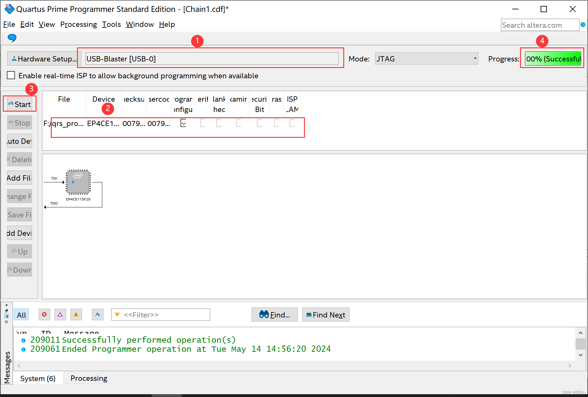The width and height of the screenshot is (588, 397).
Task: Click messages horizontal scroll right arrow
Action: (570, 366)
